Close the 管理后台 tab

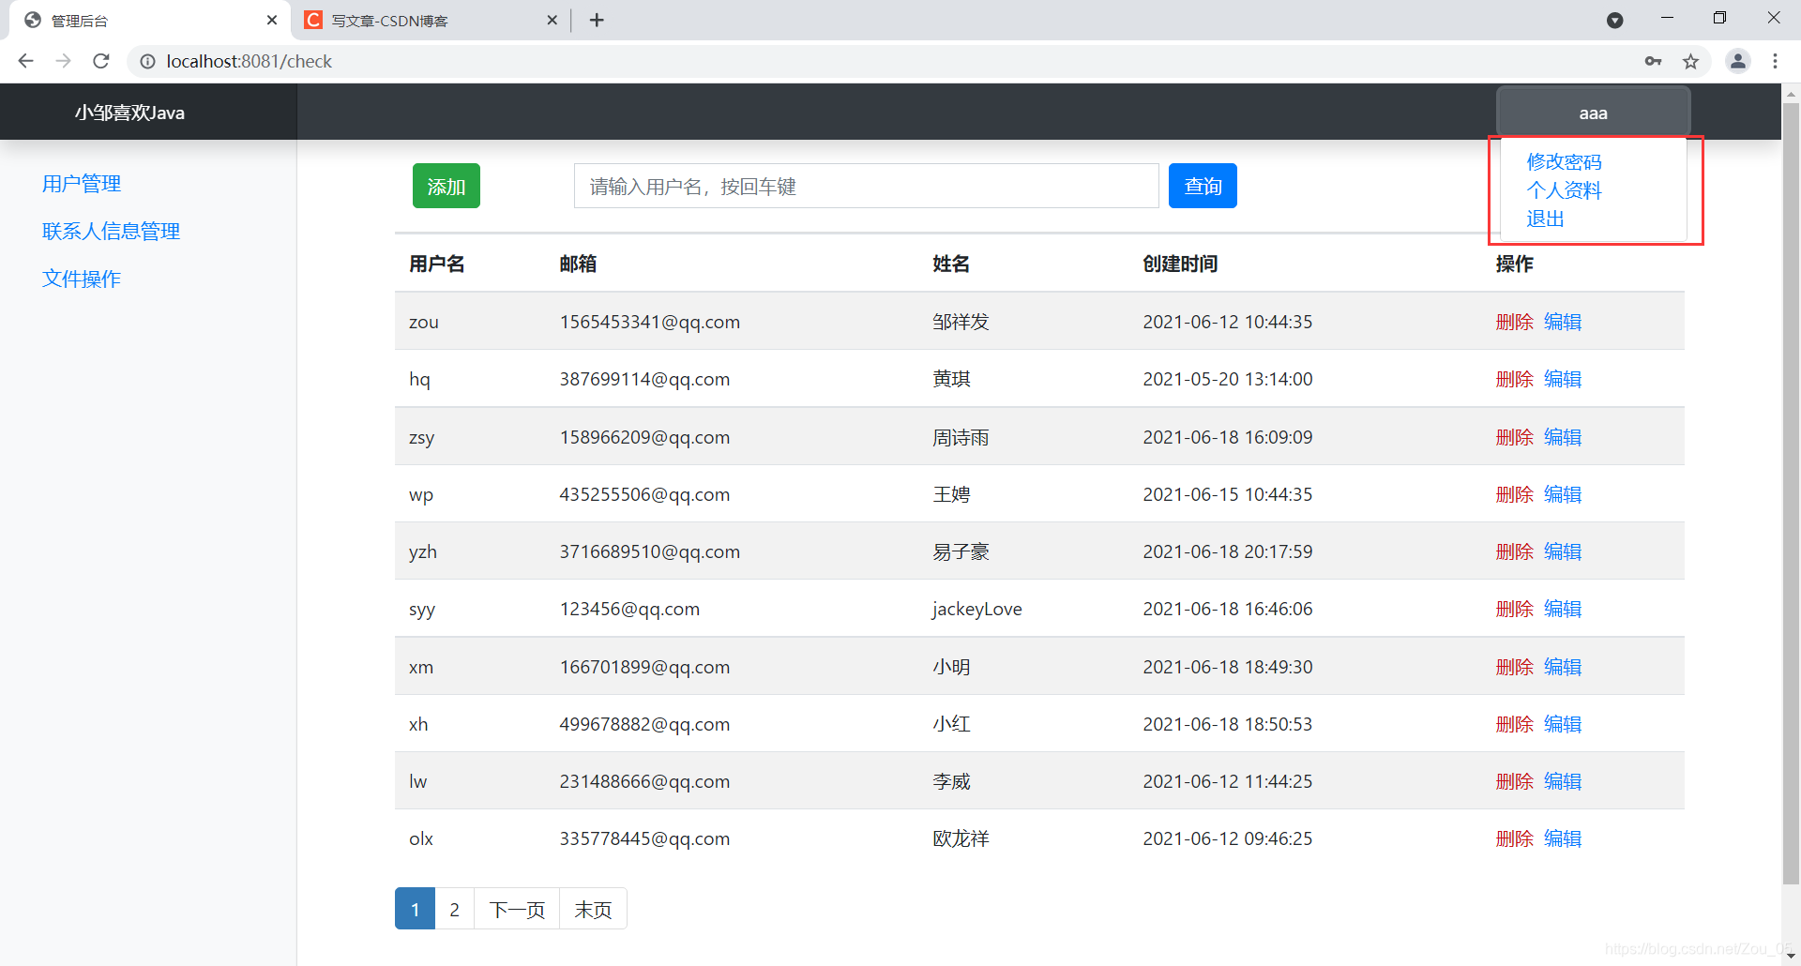pyautogui.click(x=272, y=20)
